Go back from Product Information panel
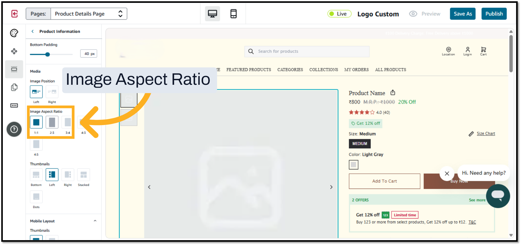 (33, 31)
